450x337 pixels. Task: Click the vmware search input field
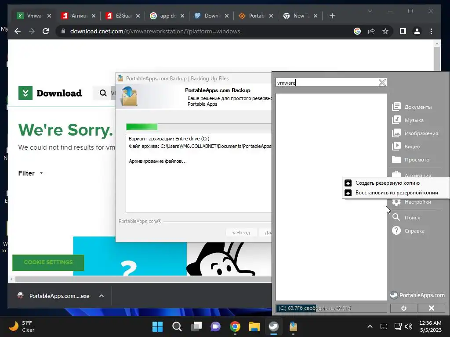[x=327, y=82]
